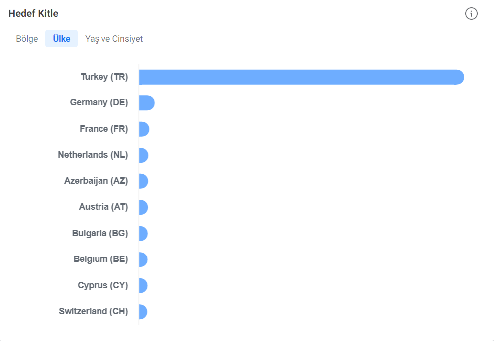Screen dimensions: 494x341
Task: Click the Switzerland (CH) bar
Action: click(143, 312)
